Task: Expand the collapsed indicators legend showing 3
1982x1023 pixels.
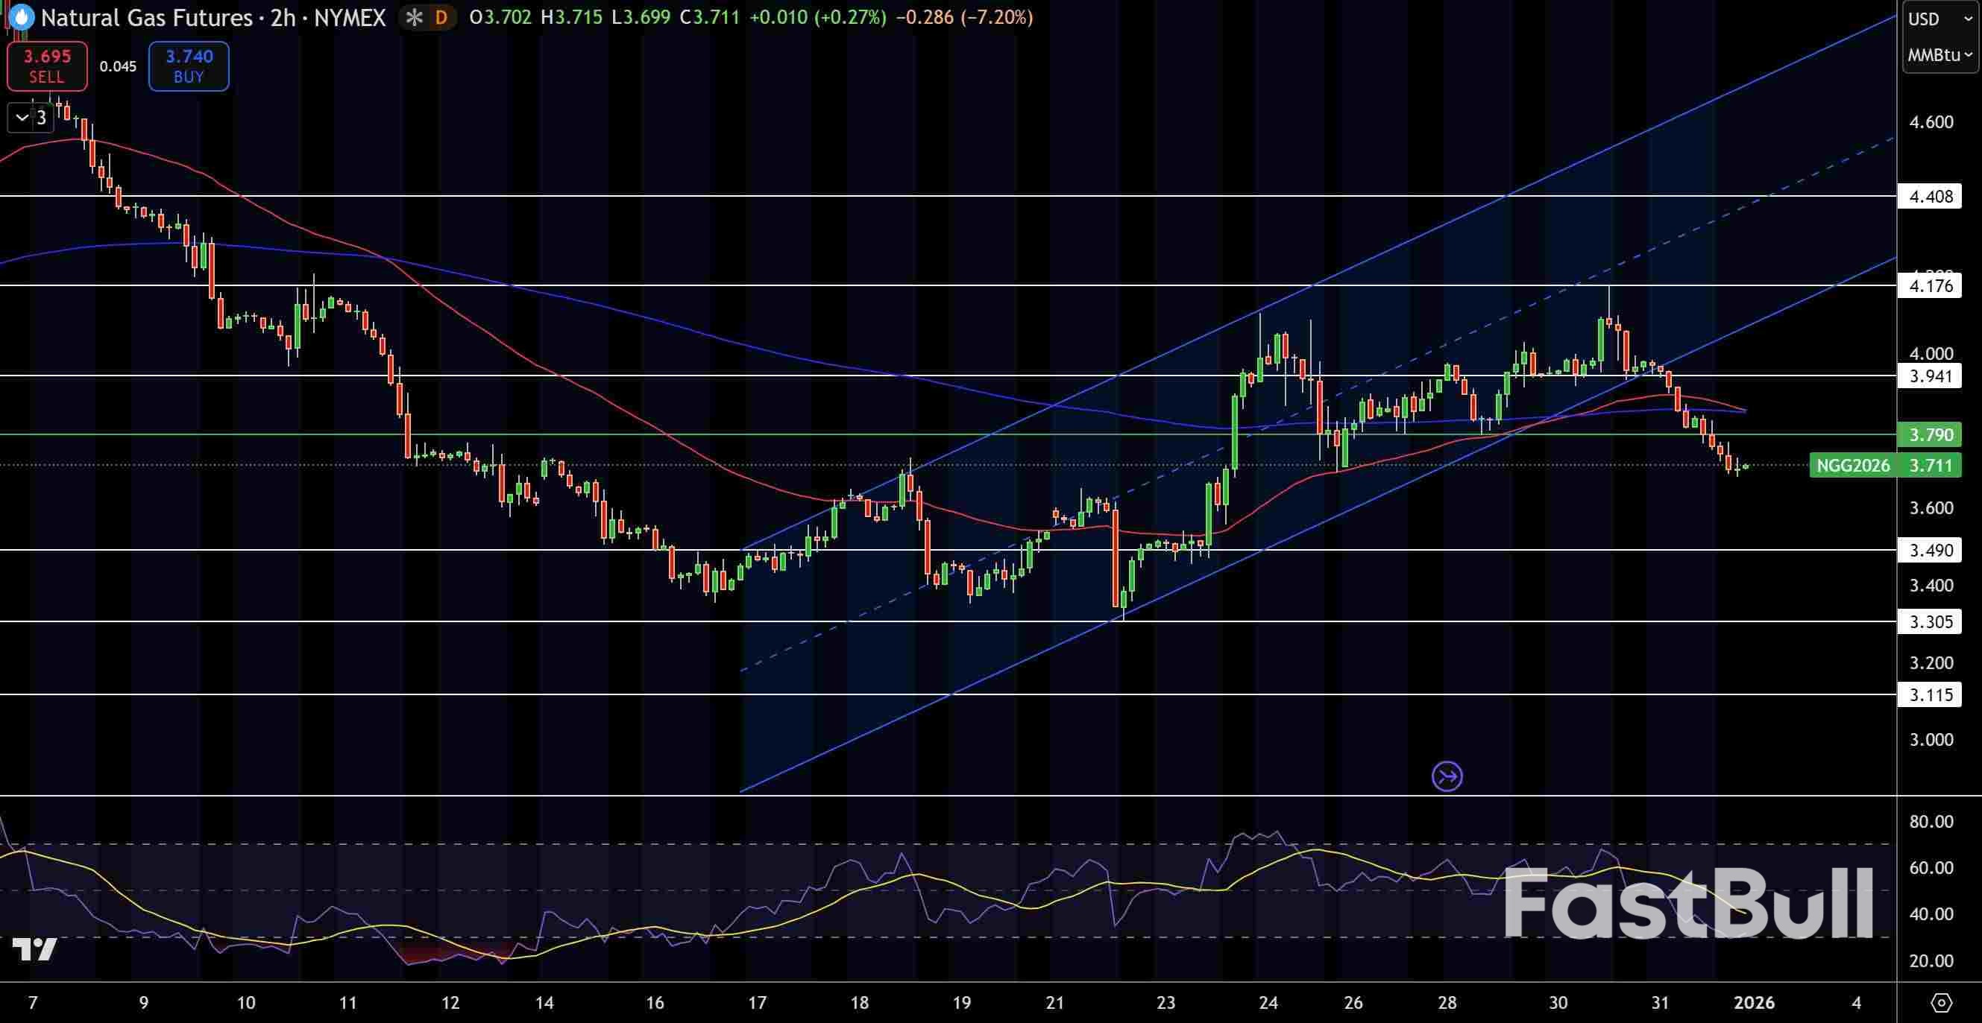Action: click(x=31, y=118)
